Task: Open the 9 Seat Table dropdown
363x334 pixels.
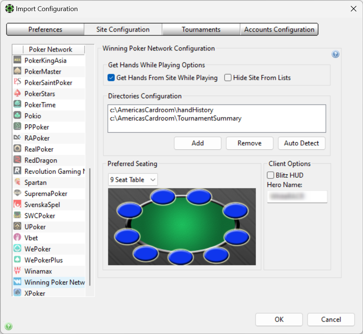Action: click(x=133, y=180)
